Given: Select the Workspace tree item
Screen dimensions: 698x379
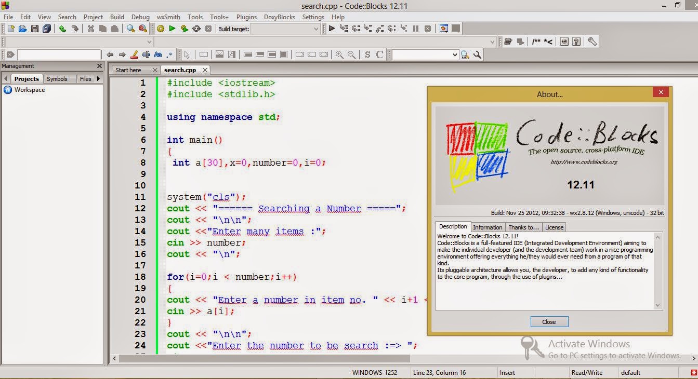Looking at the screenshot, I should [30, 90].
